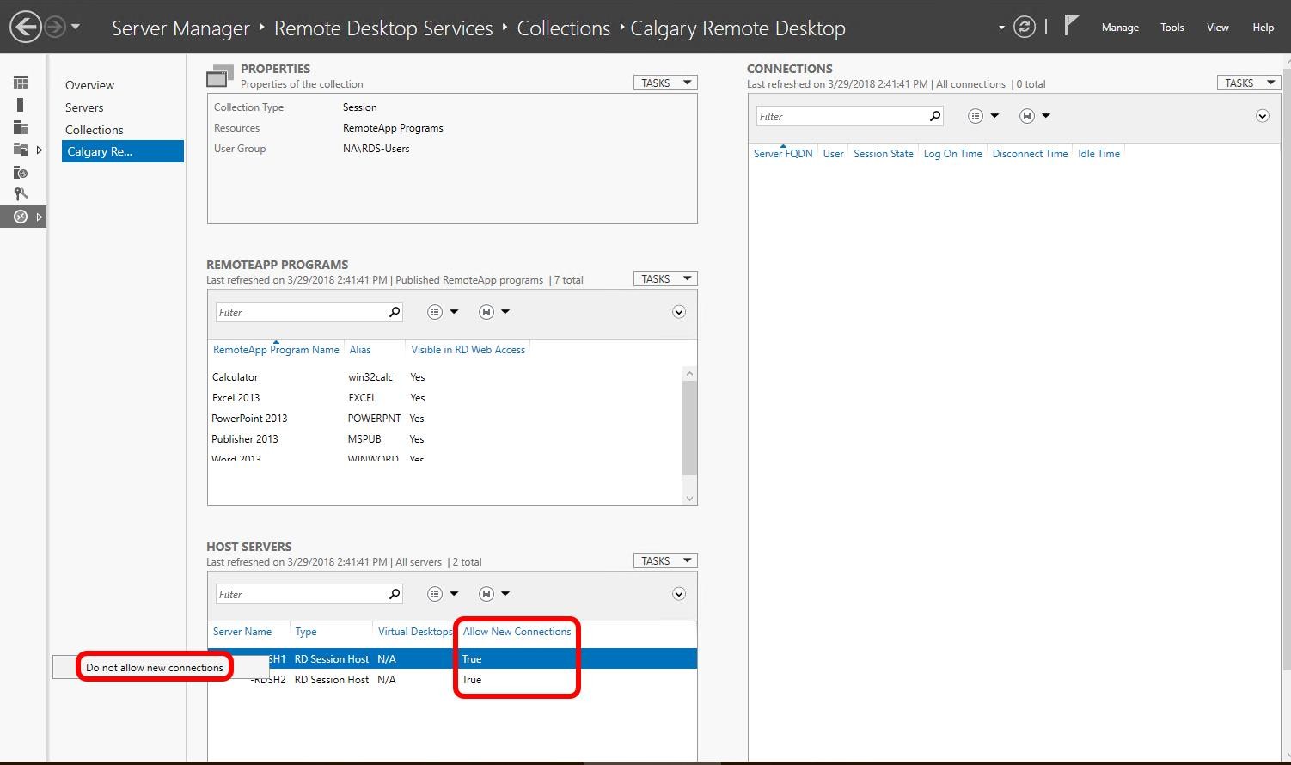Select the Local Server sidebar icon
Screen dimensions: 1291x765
pos(21,105)
